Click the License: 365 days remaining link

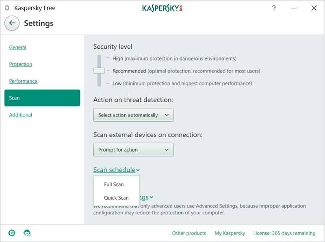click(x=284, y=233)
